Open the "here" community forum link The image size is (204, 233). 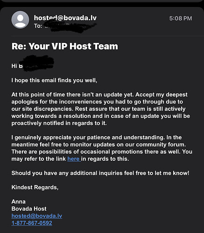(74, 159)
